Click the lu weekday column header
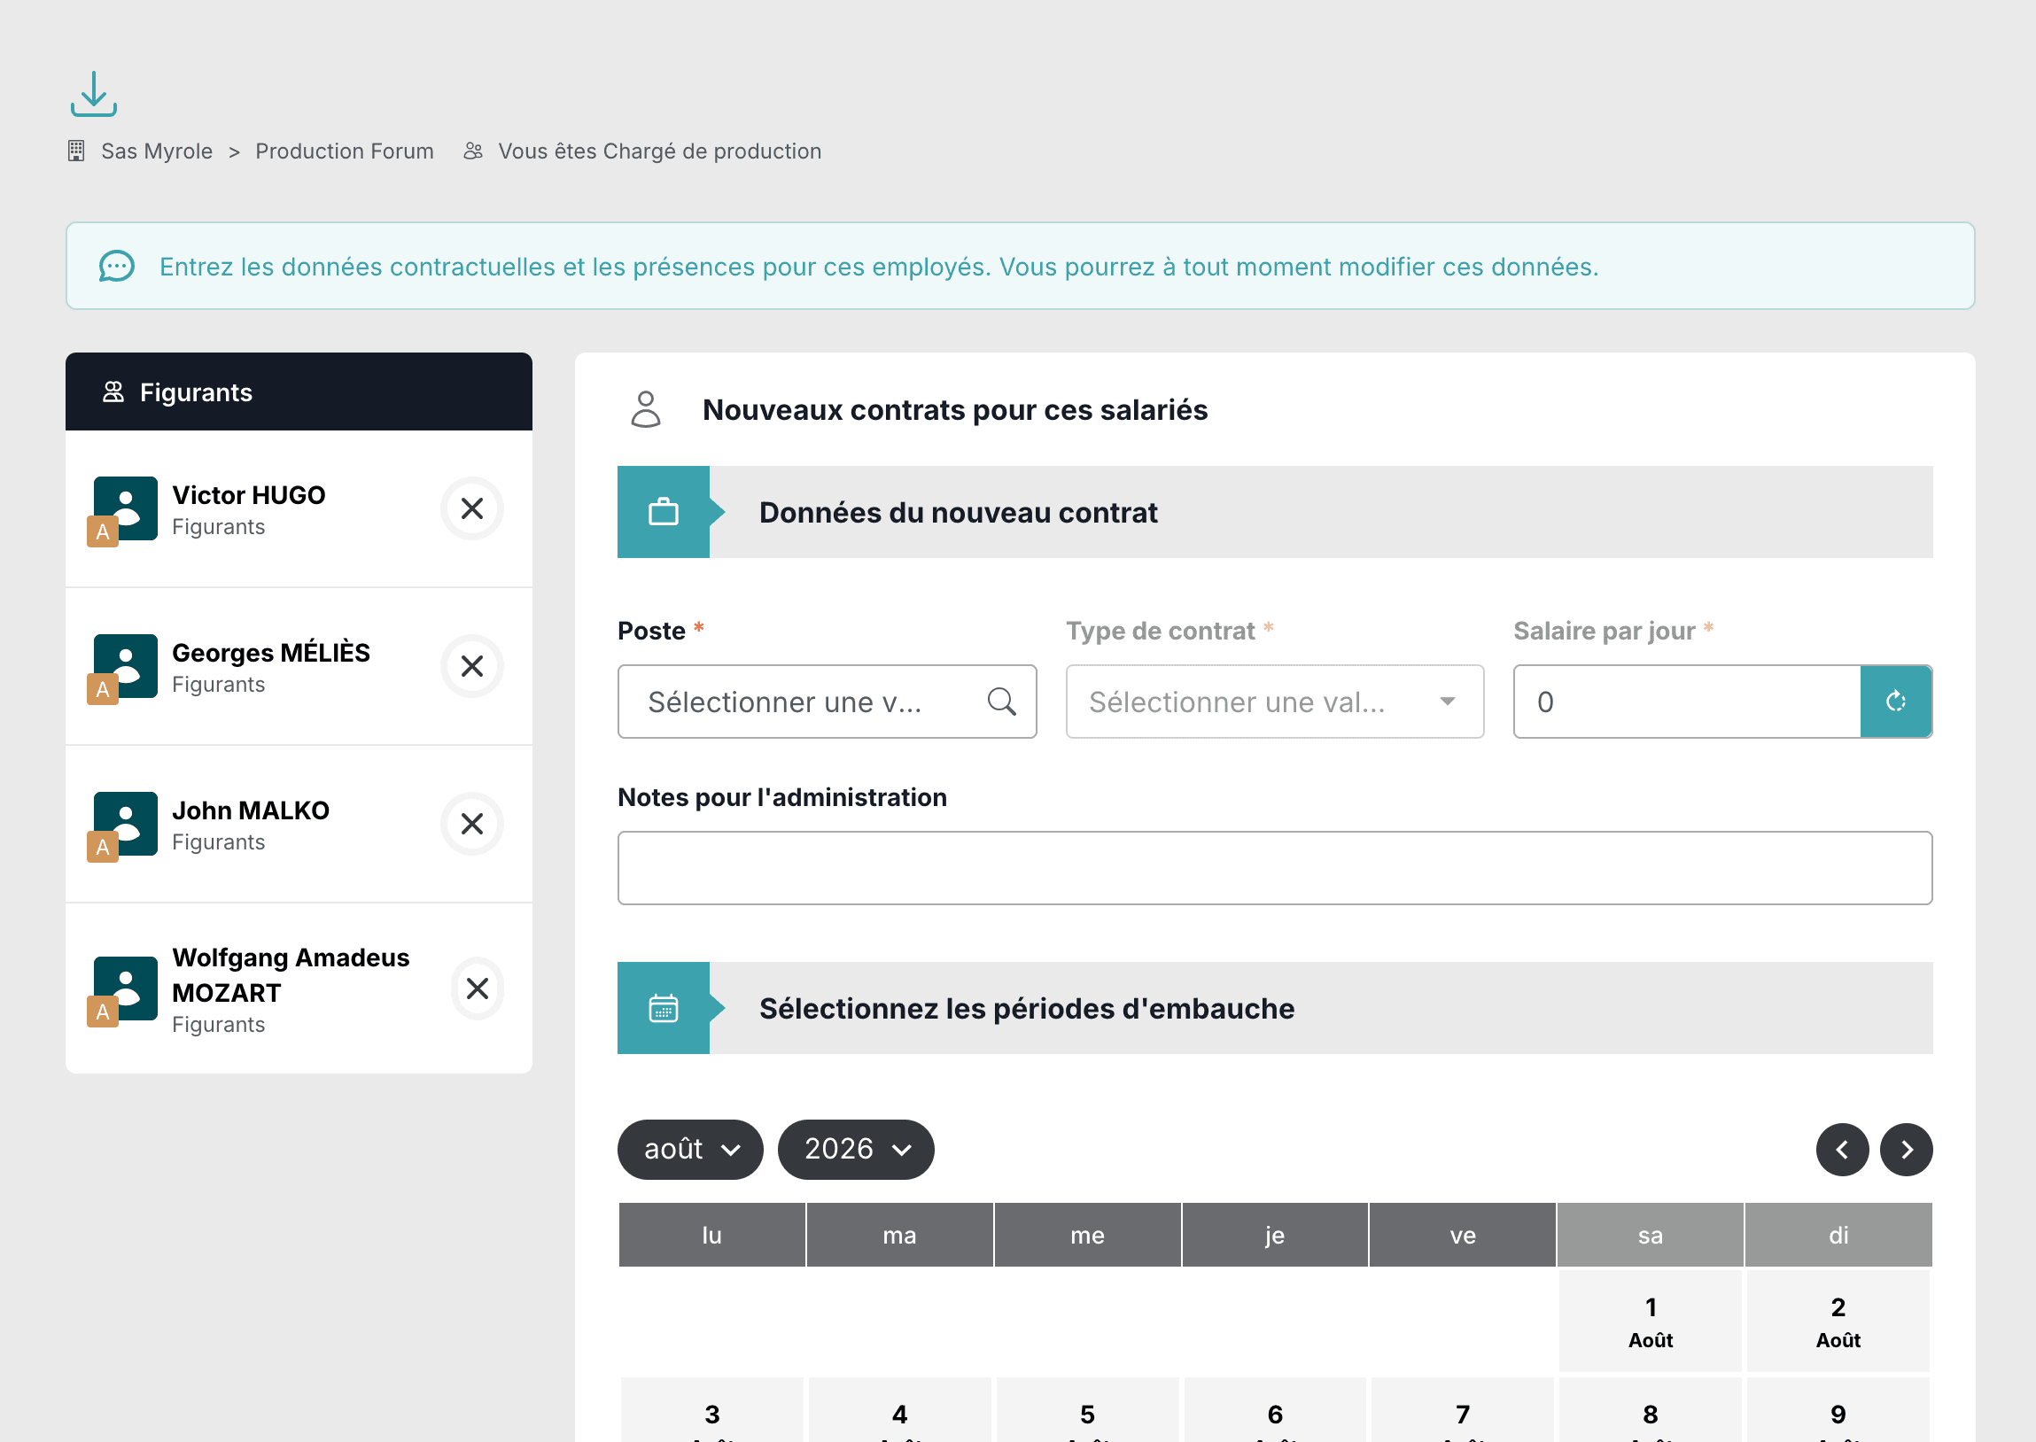Screen dimensions: 2036x1442 712,1234
